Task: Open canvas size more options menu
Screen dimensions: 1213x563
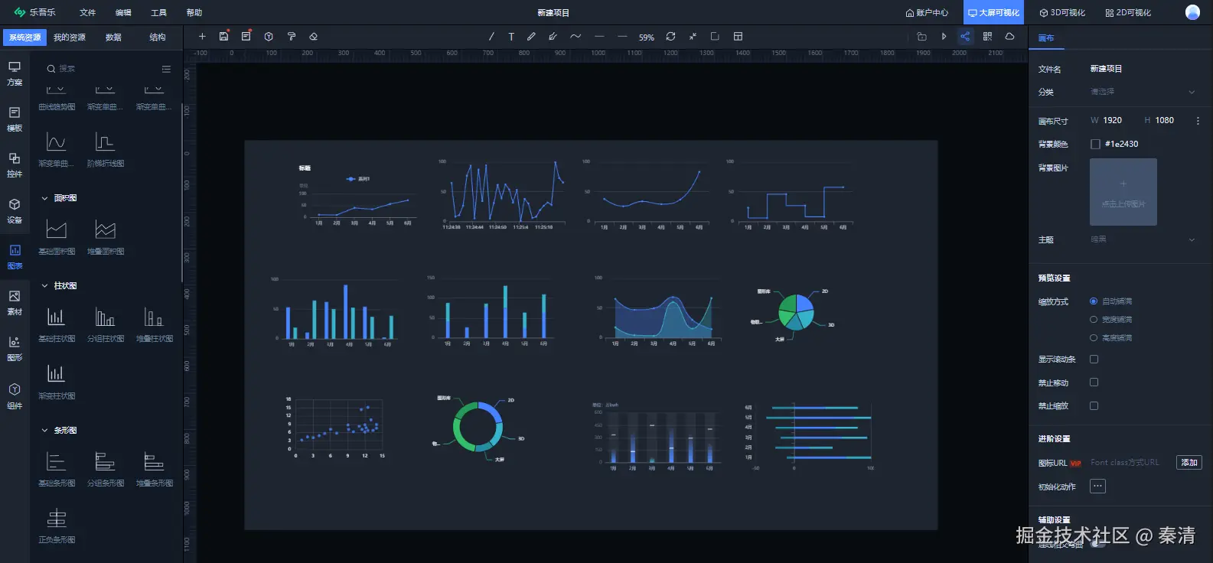Action: point(1198,121)
